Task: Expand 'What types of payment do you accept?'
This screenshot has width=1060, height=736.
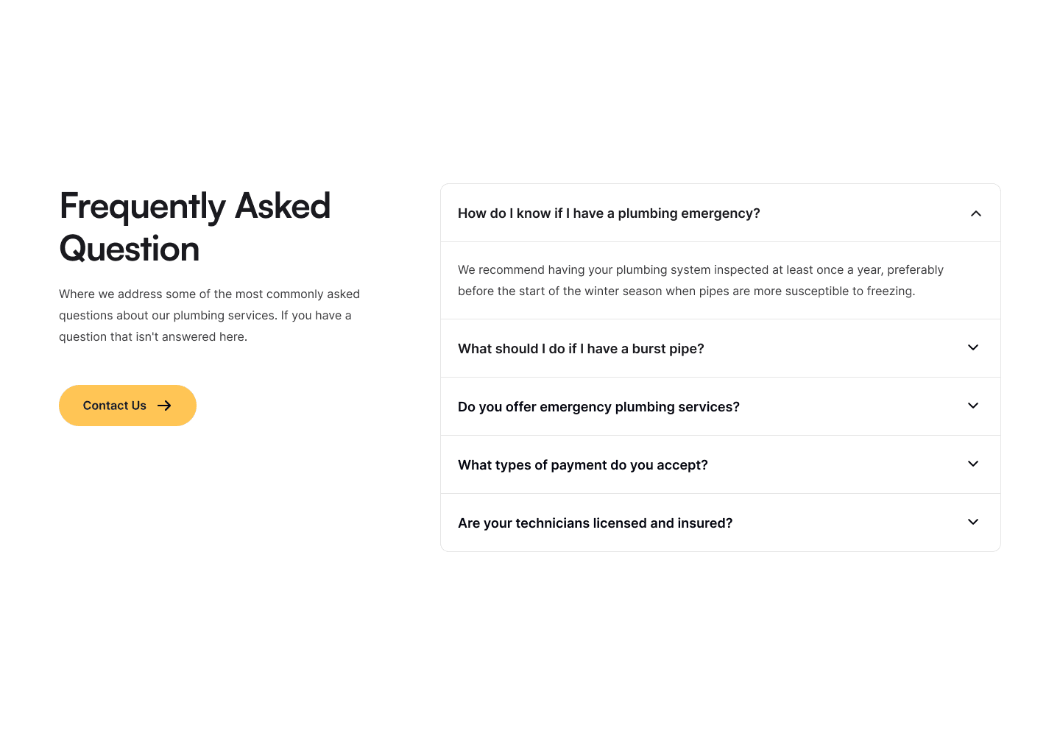Action: pos(582,465)
